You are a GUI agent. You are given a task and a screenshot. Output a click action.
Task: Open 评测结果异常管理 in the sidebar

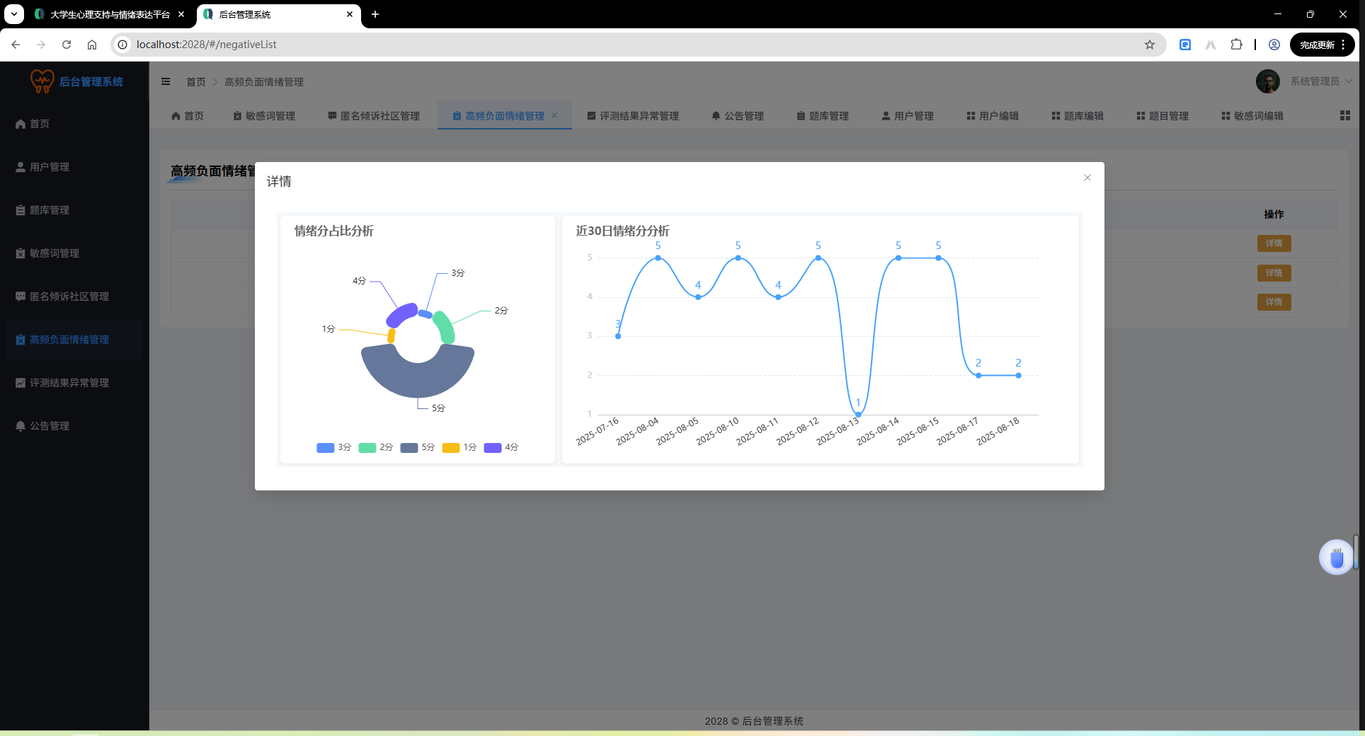click(x=74, y=383)
